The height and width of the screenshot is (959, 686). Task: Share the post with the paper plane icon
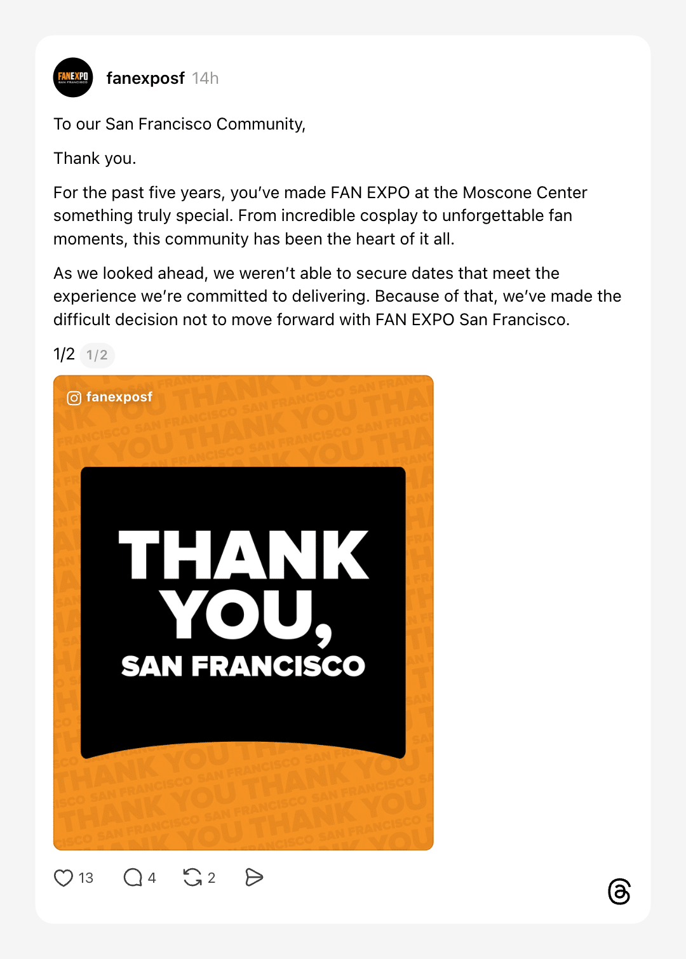(254, 878)
